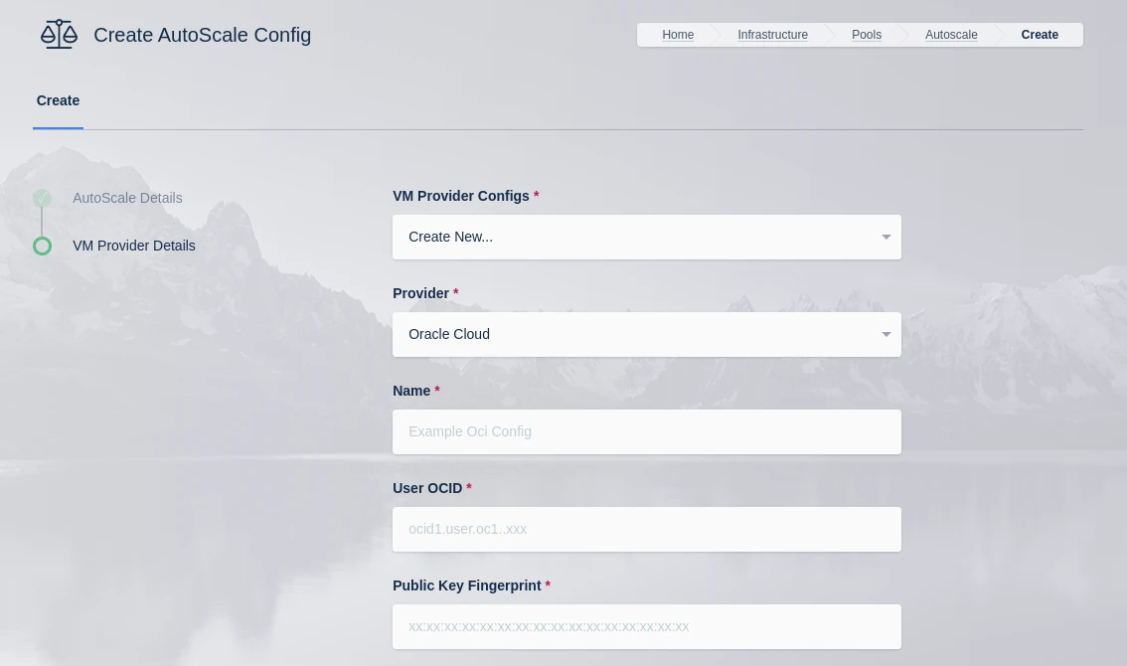Open the Pools breadcrumb link

(866, 35)
